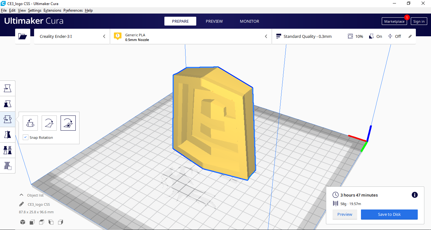This screenshot has height=230, width=431.
Task: Switch to the top view cube icon
Action: click(x=42, y=222)
